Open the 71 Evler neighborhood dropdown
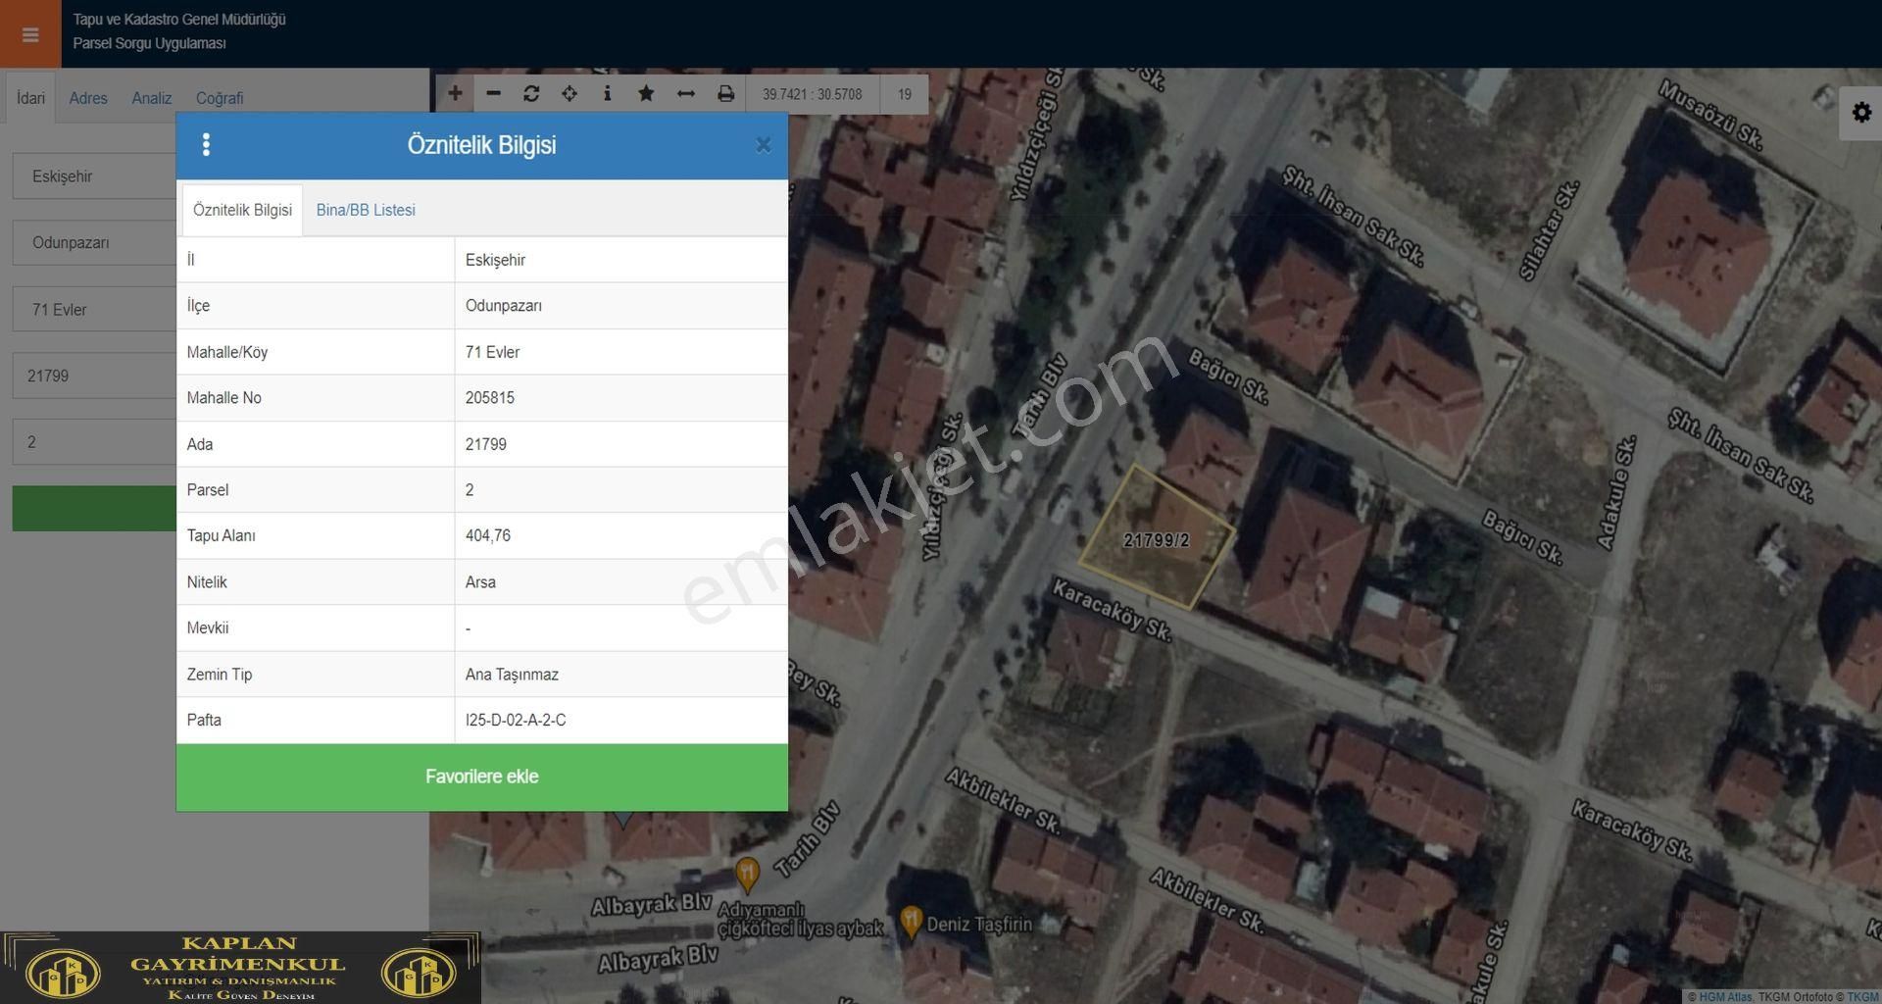The height and width of the screenshot is (1004, 1882). tap(94, 310)
